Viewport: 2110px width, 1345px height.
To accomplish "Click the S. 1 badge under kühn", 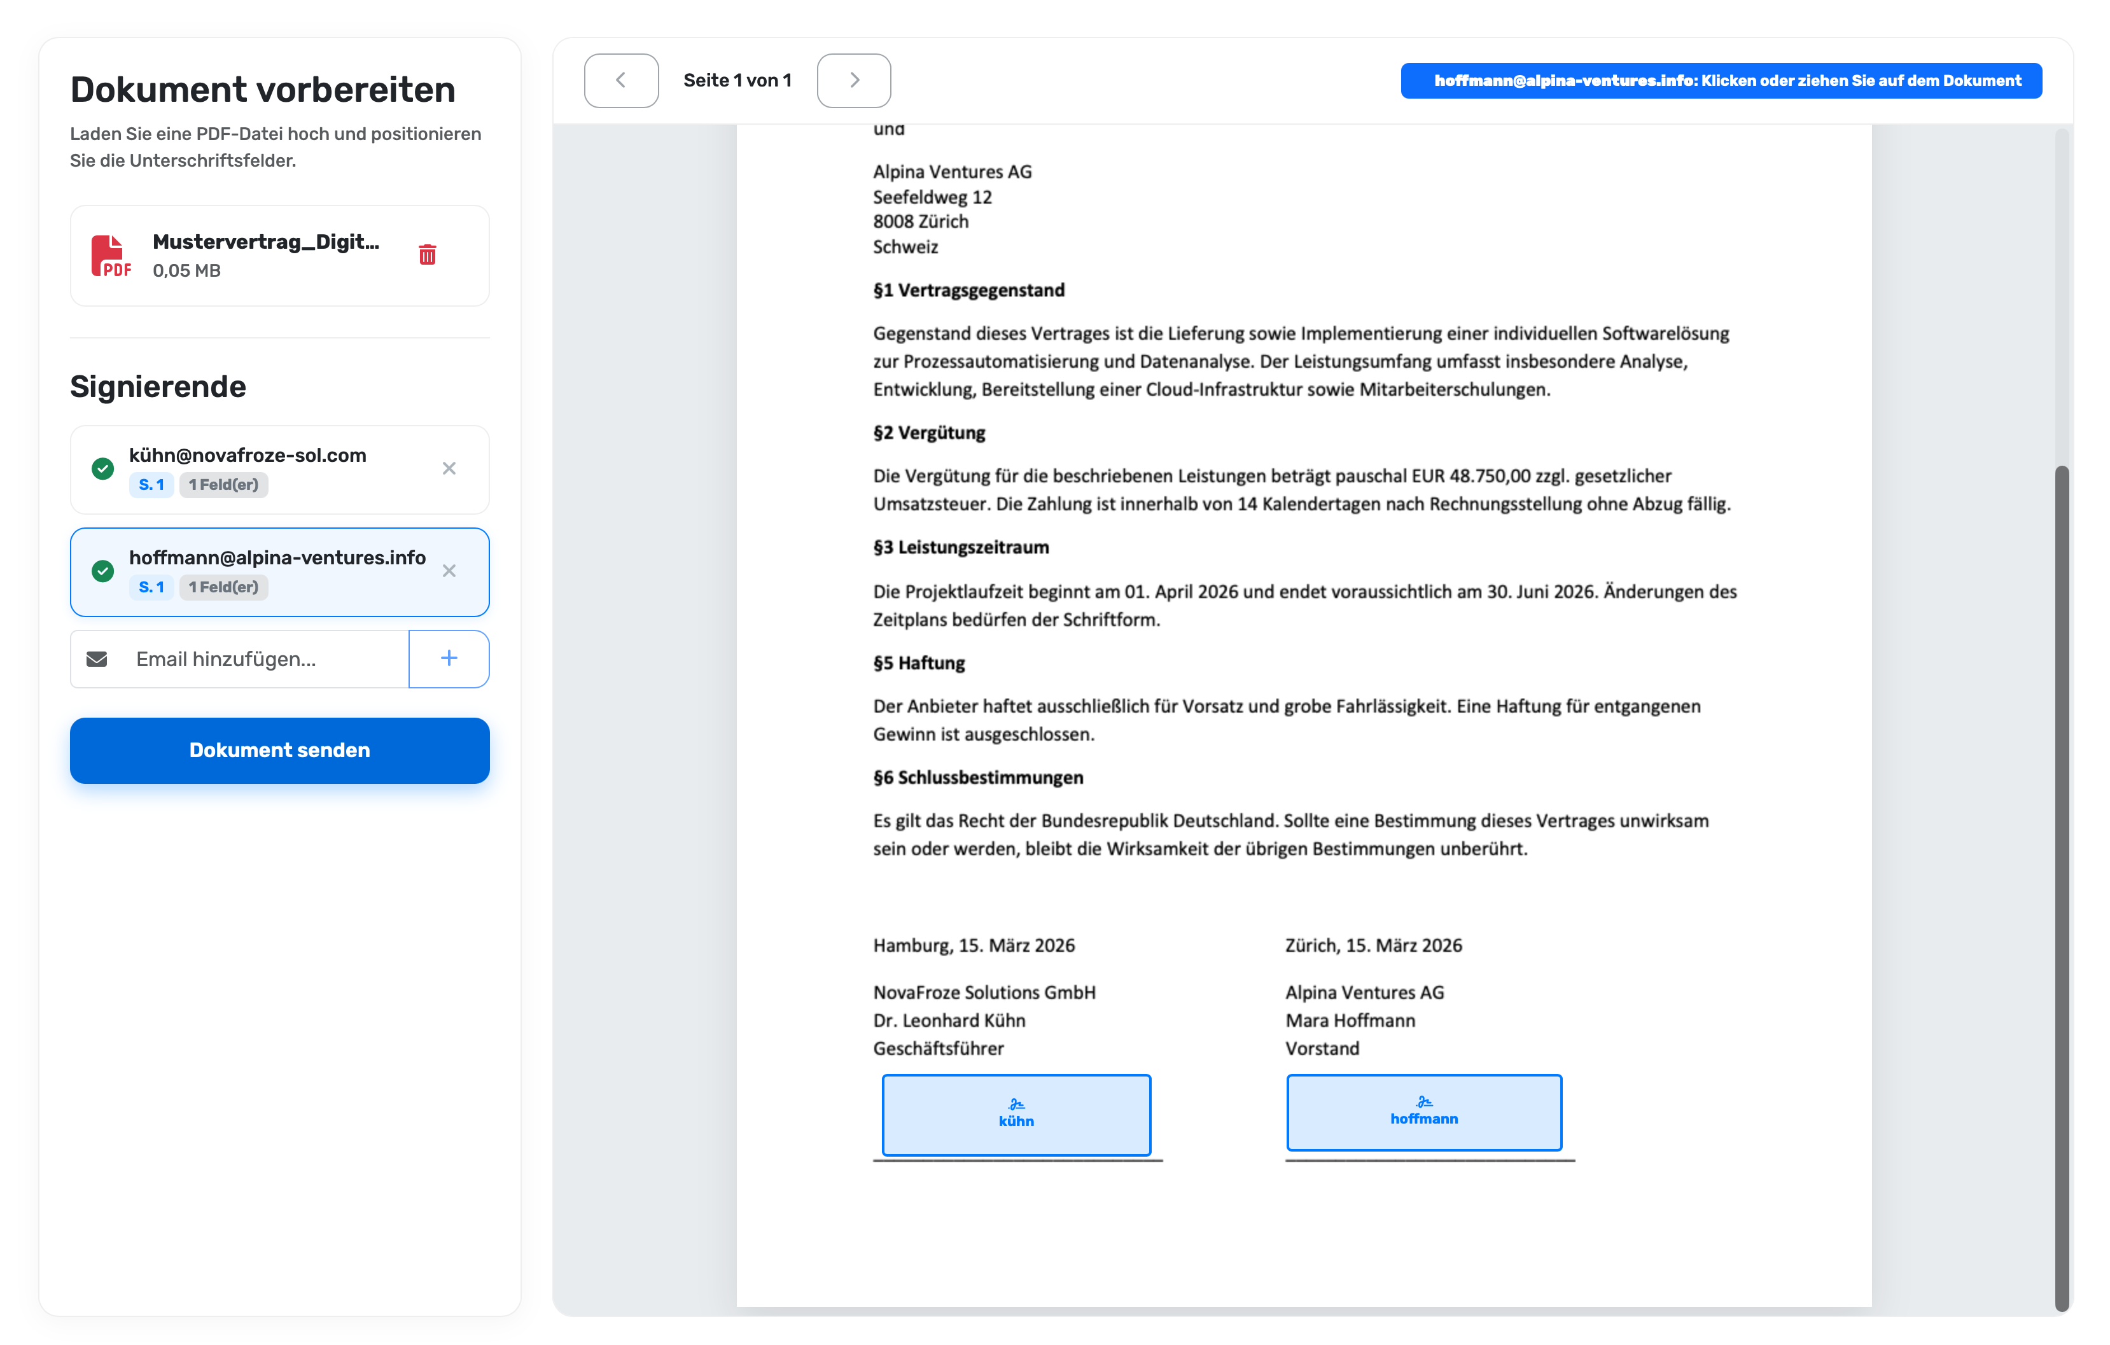I will [x=151, y=485].
